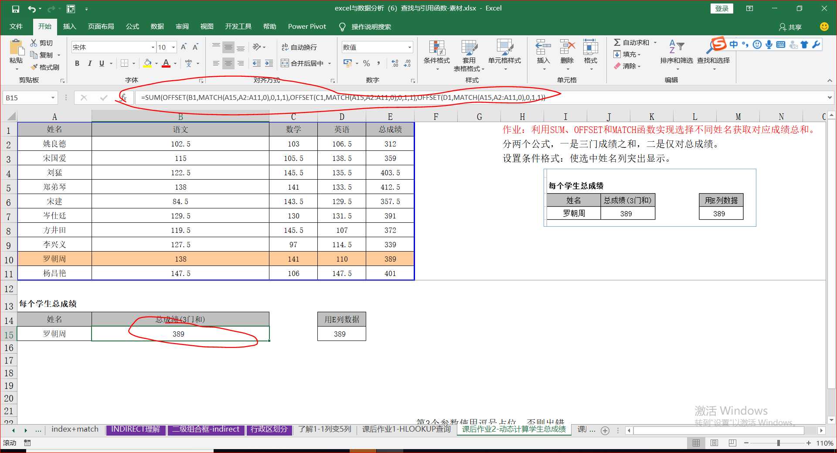837x453 pixels.
Task: Open Find and Select (查找和选择)
Action: pos(713,54)
